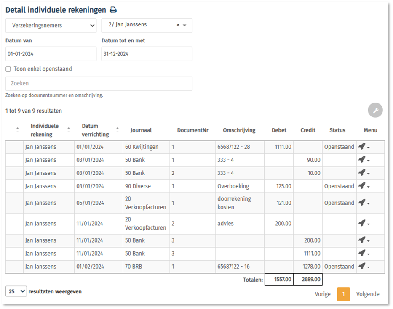Select the 65687122 - 28 description cell
This screenshot has width=393, height=309.
[x=240, y=147]
